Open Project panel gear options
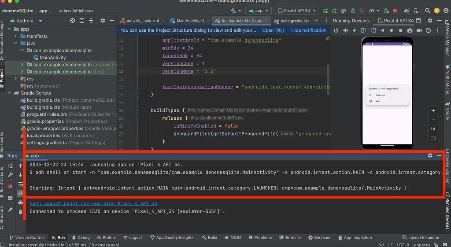The height and width of the screenshot is (247, 451). pos(103,20)
